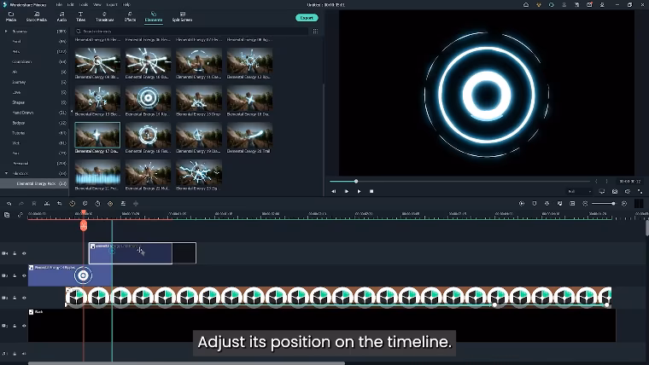Screen dimensions: 649x365
Task: Open the Speed tool icon
Action: (72, 203)
